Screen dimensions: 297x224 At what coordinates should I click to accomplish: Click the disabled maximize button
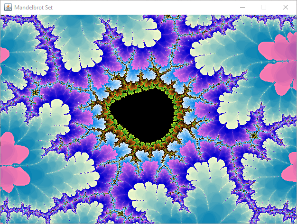pos(264,8)
